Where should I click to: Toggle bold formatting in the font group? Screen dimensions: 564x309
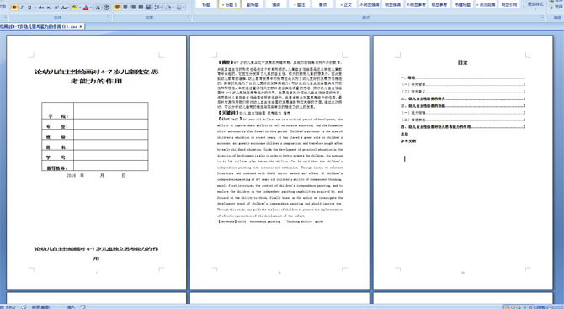tap(14, 8)
